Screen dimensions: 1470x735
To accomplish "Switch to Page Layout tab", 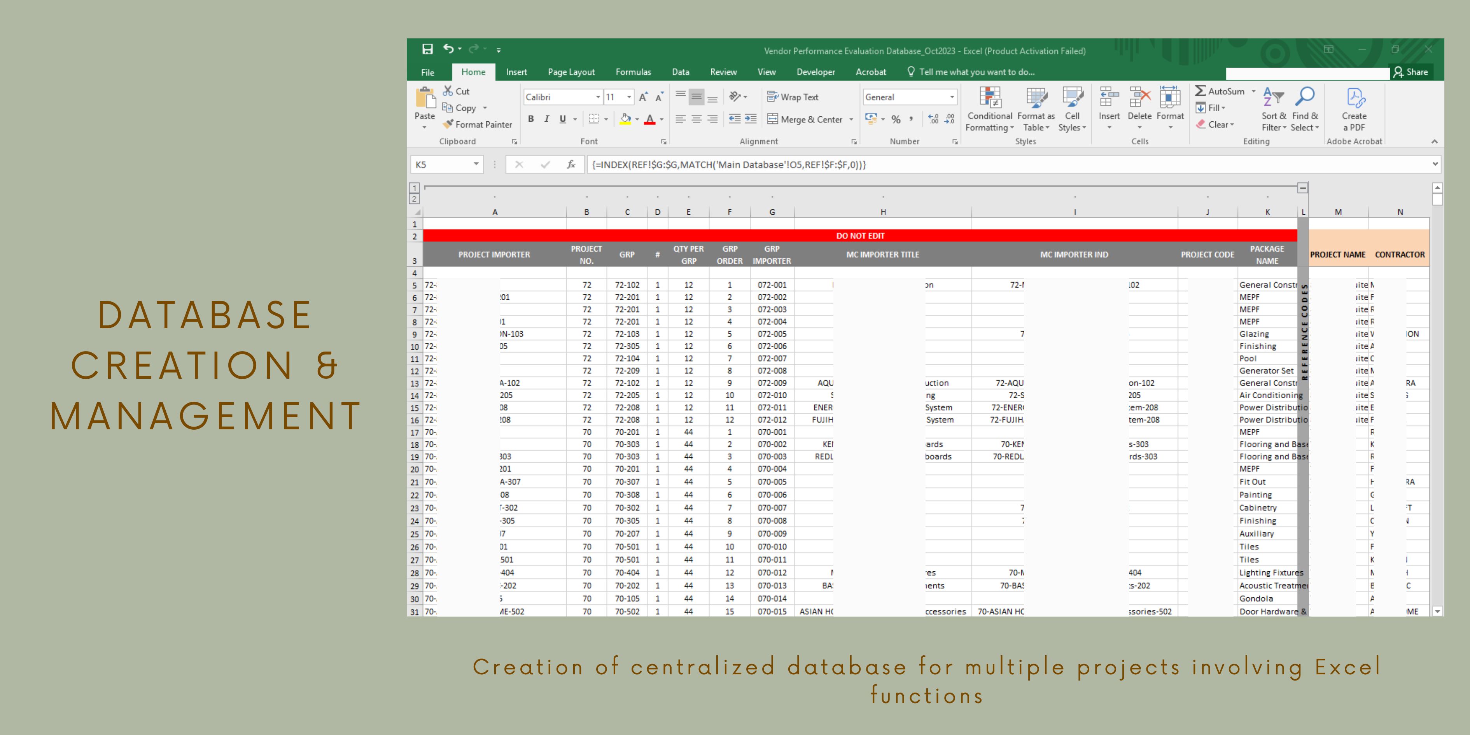I will (x=571, y=72).
